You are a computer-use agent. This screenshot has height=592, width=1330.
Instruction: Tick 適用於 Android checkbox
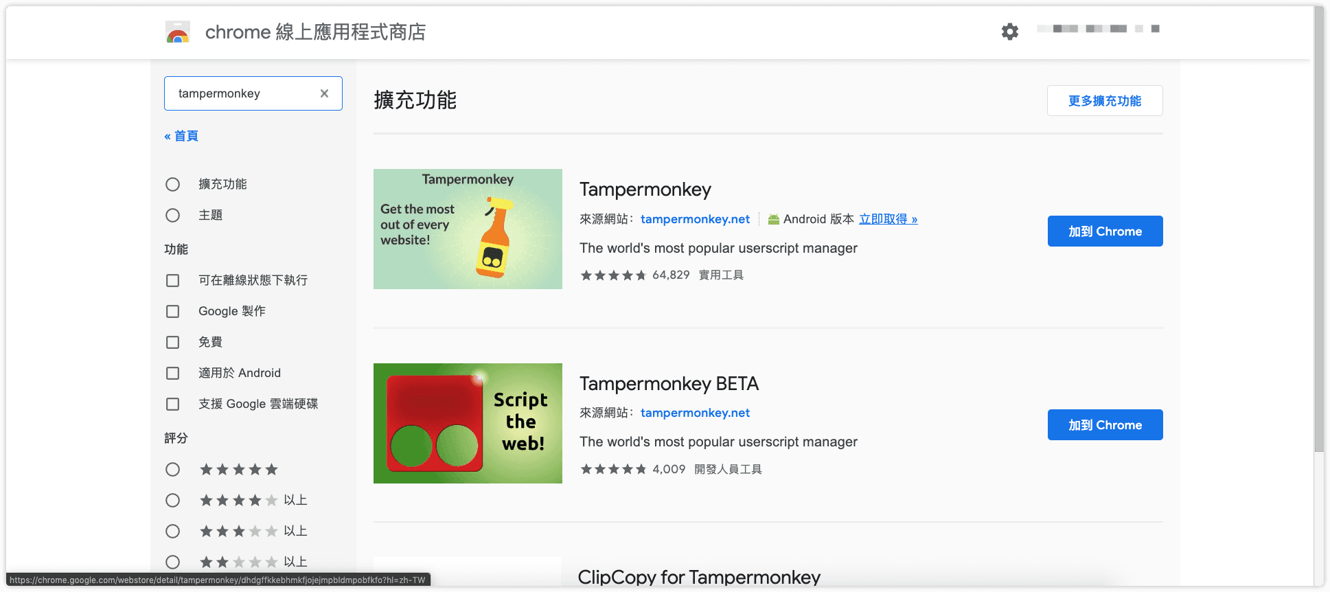point(172,373)
